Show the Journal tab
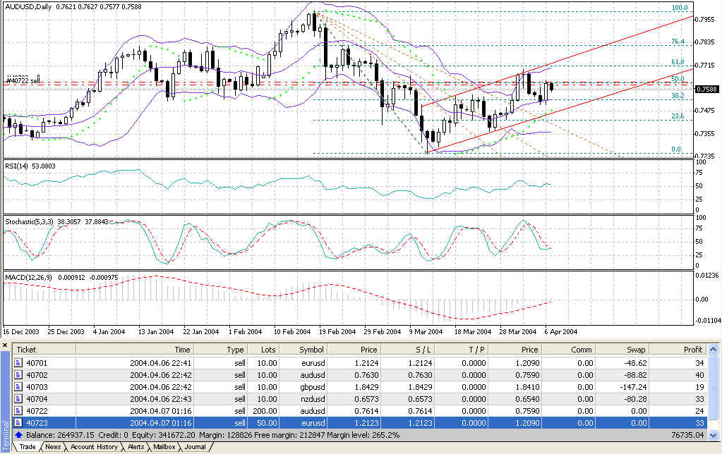 (x=195, y=447)
